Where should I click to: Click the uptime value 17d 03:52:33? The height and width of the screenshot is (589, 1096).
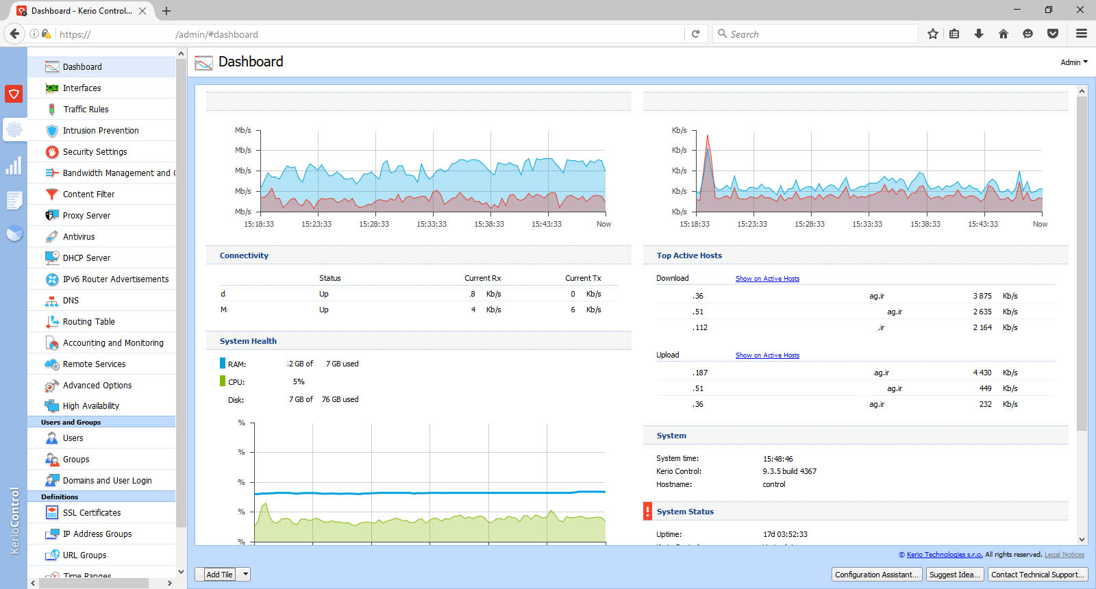tap(785, 534)
